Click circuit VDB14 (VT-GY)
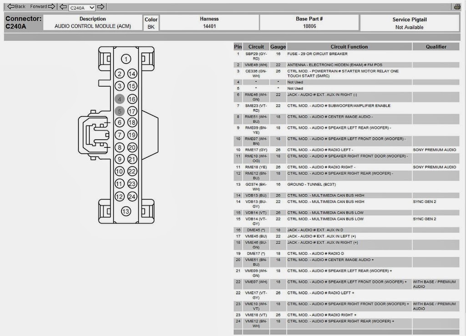 256,221
